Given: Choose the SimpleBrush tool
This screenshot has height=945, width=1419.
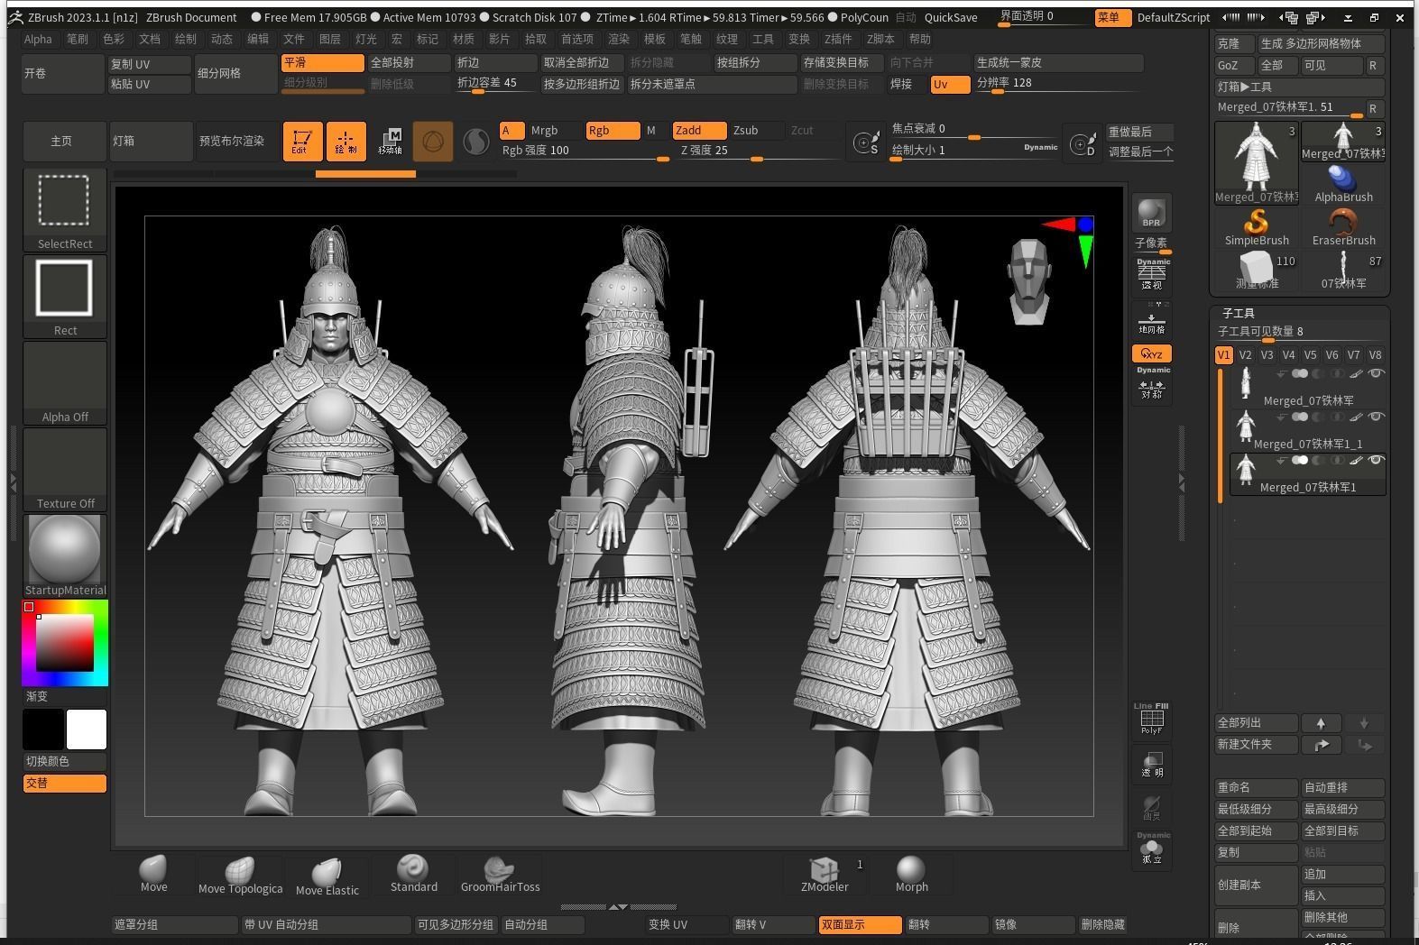Looking at the screenshot, I should click(x=1257, y=227).
